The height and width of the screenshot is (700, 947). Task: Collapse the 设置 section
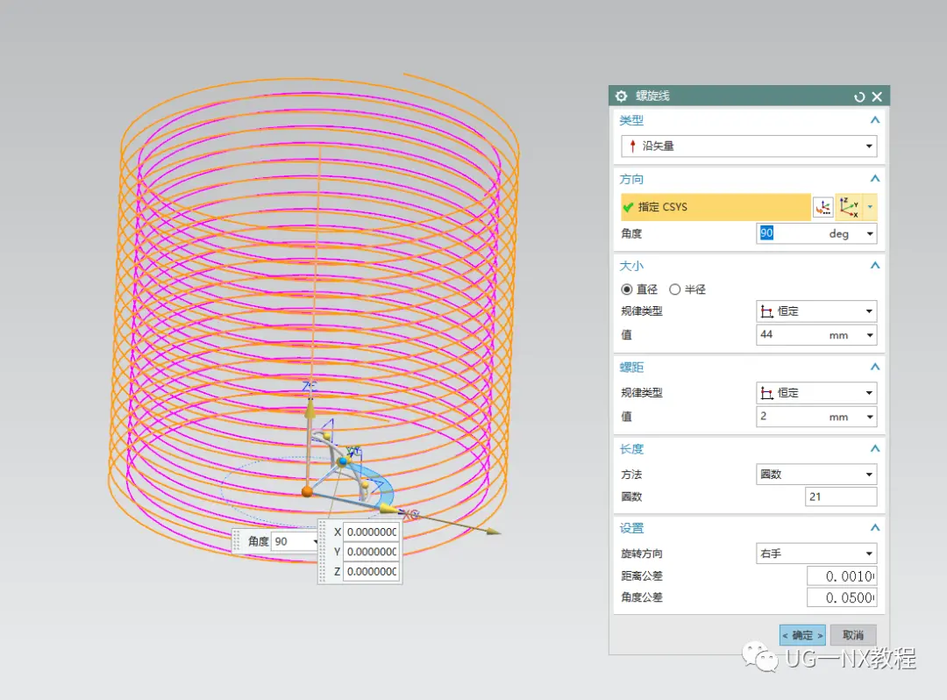click(x=874, y=528)
